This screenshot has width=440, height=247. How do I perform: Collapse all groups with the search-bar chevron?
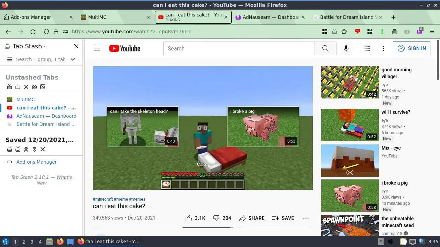[x=73, y=59]
